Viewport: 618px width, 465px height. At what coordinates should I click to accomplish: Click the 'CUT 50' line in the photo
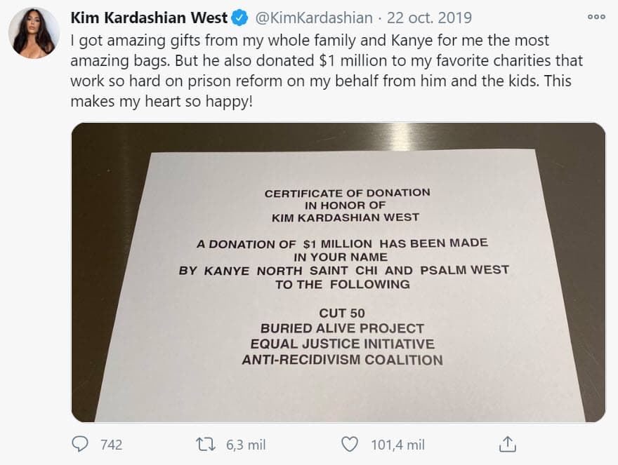click(342, 312)
